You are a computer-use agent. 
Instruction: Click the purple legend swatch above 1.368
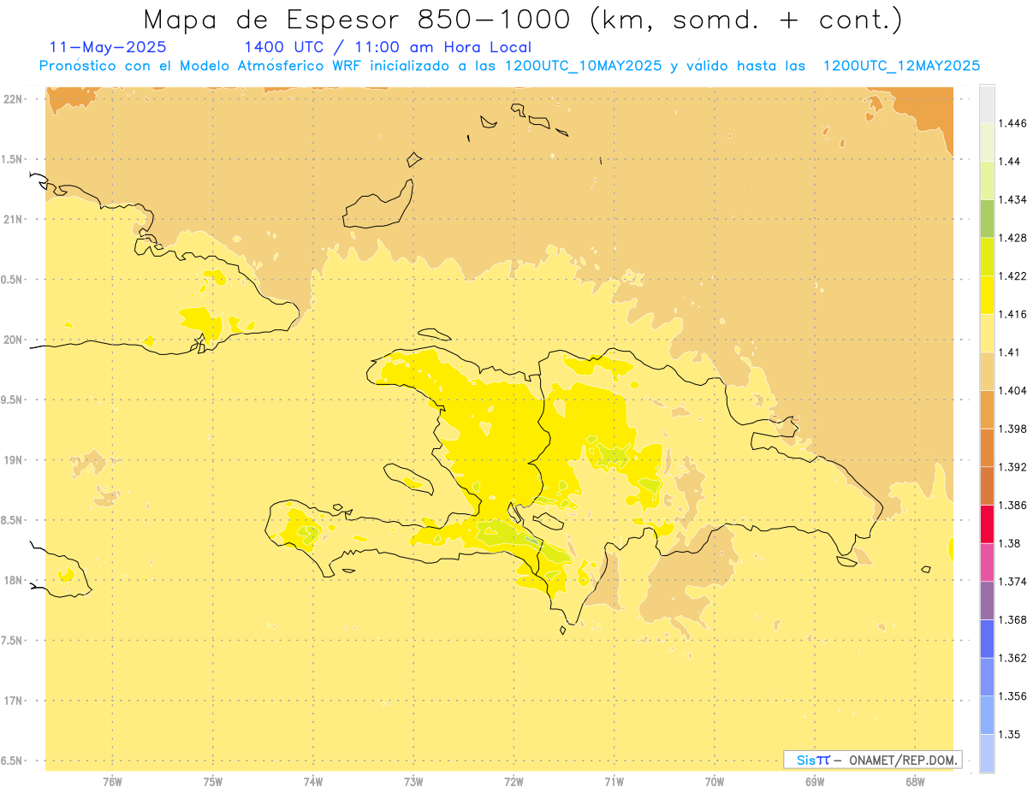click(987, 601)
